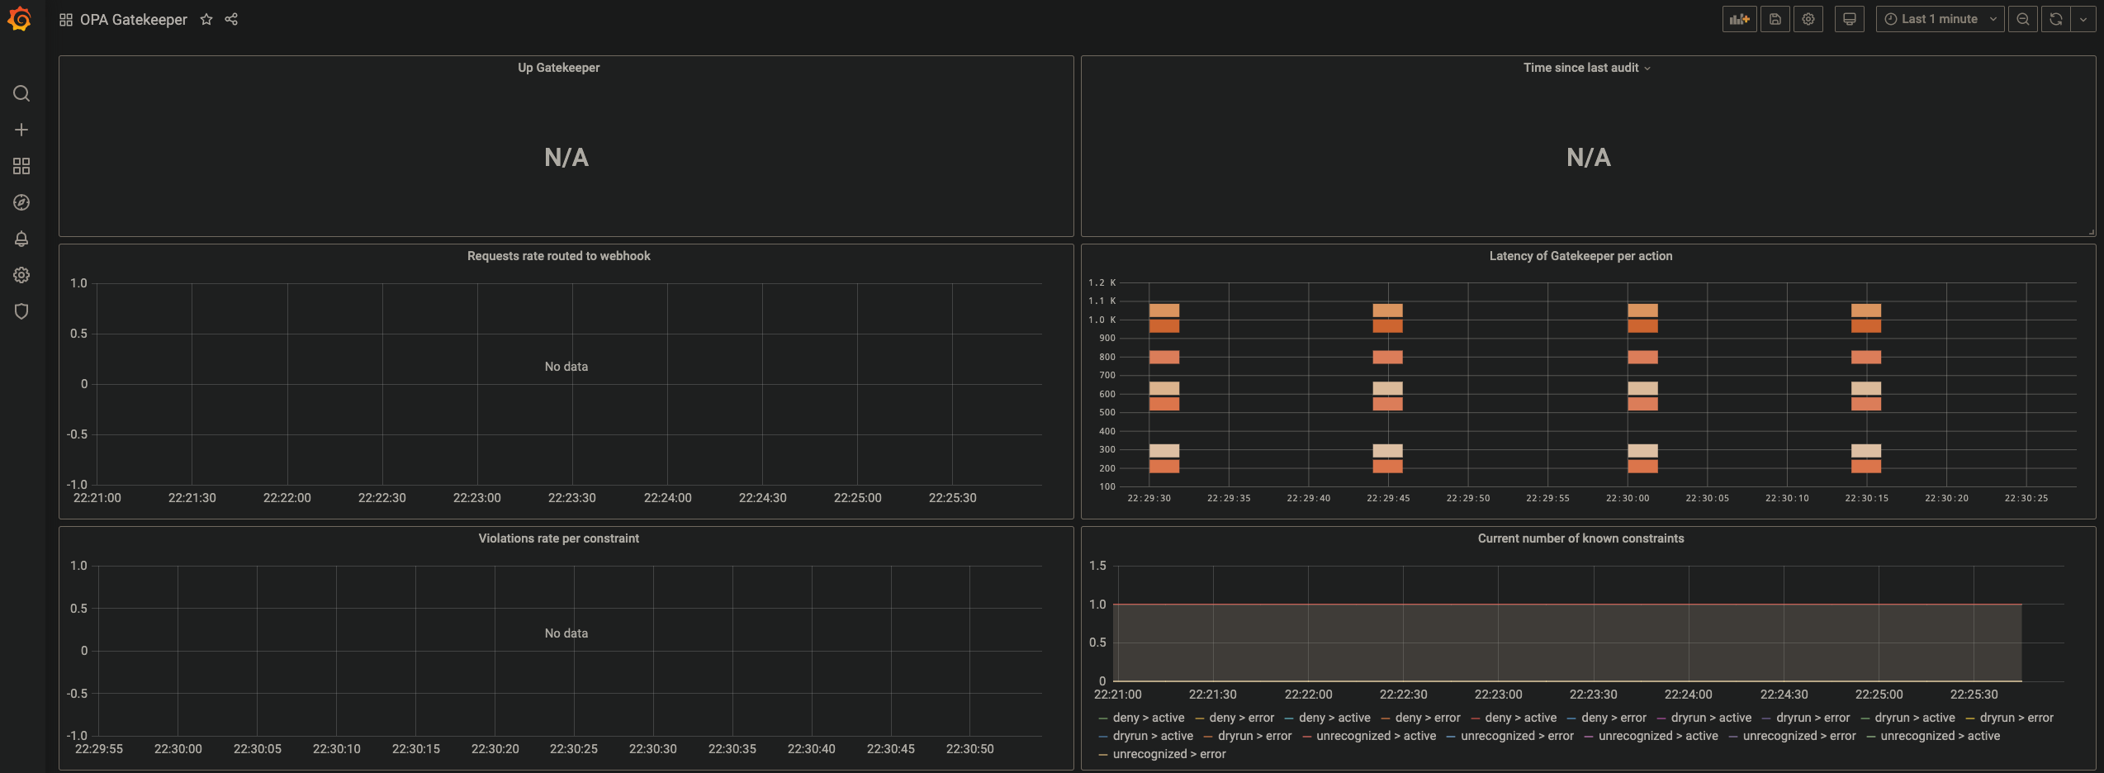Save the dashboard with the floppy icon
Screen dimensions: 2104x773
pos(1775,19)
